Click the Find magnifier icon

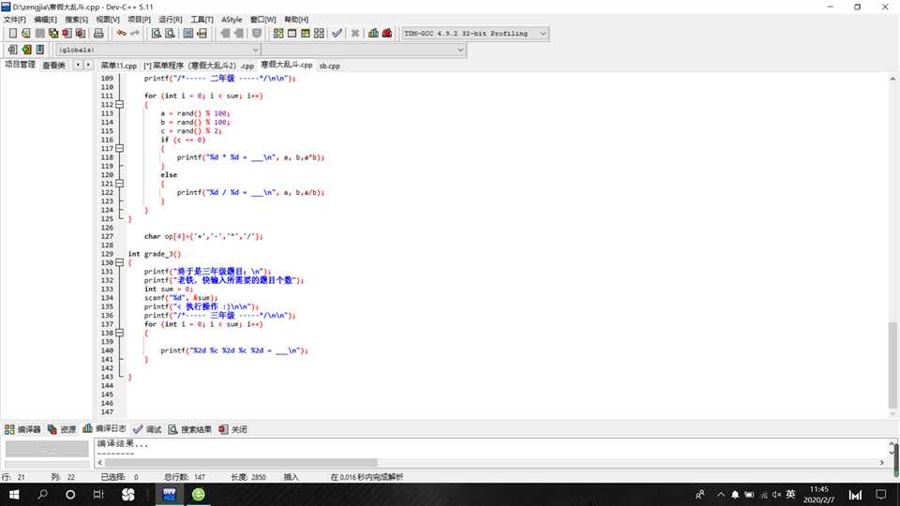point(157,34)
